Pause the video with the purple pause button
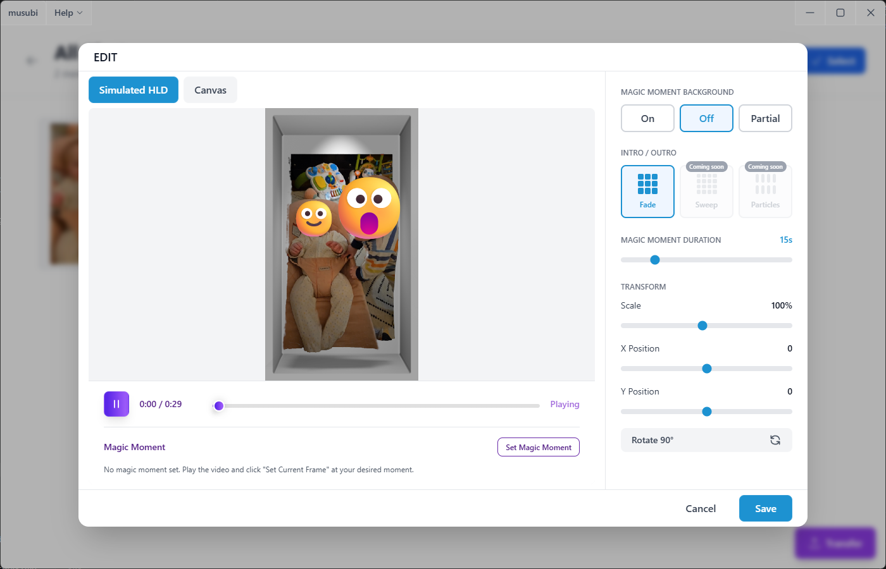This screenshot has height=569, width=886. click(116, 404)
